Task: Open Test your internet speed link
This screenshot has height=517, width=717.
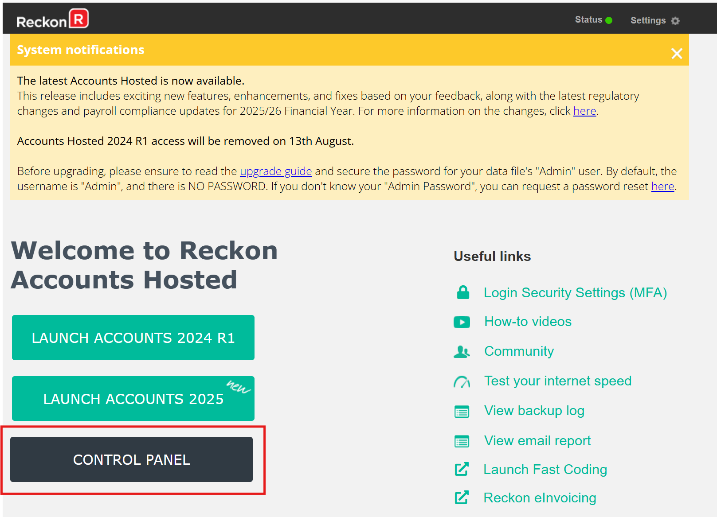Action: (x=558, y=381)
